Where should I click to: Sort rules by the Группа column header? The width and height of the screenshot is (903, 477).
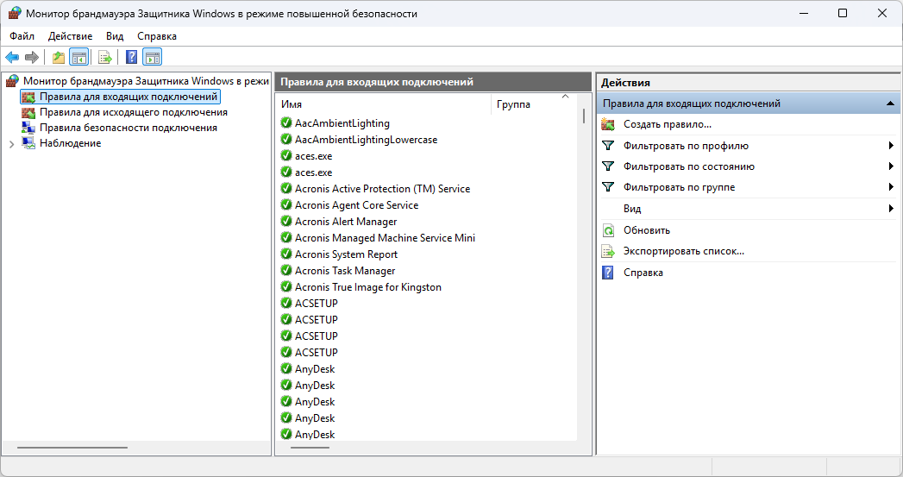pos(513,104)
